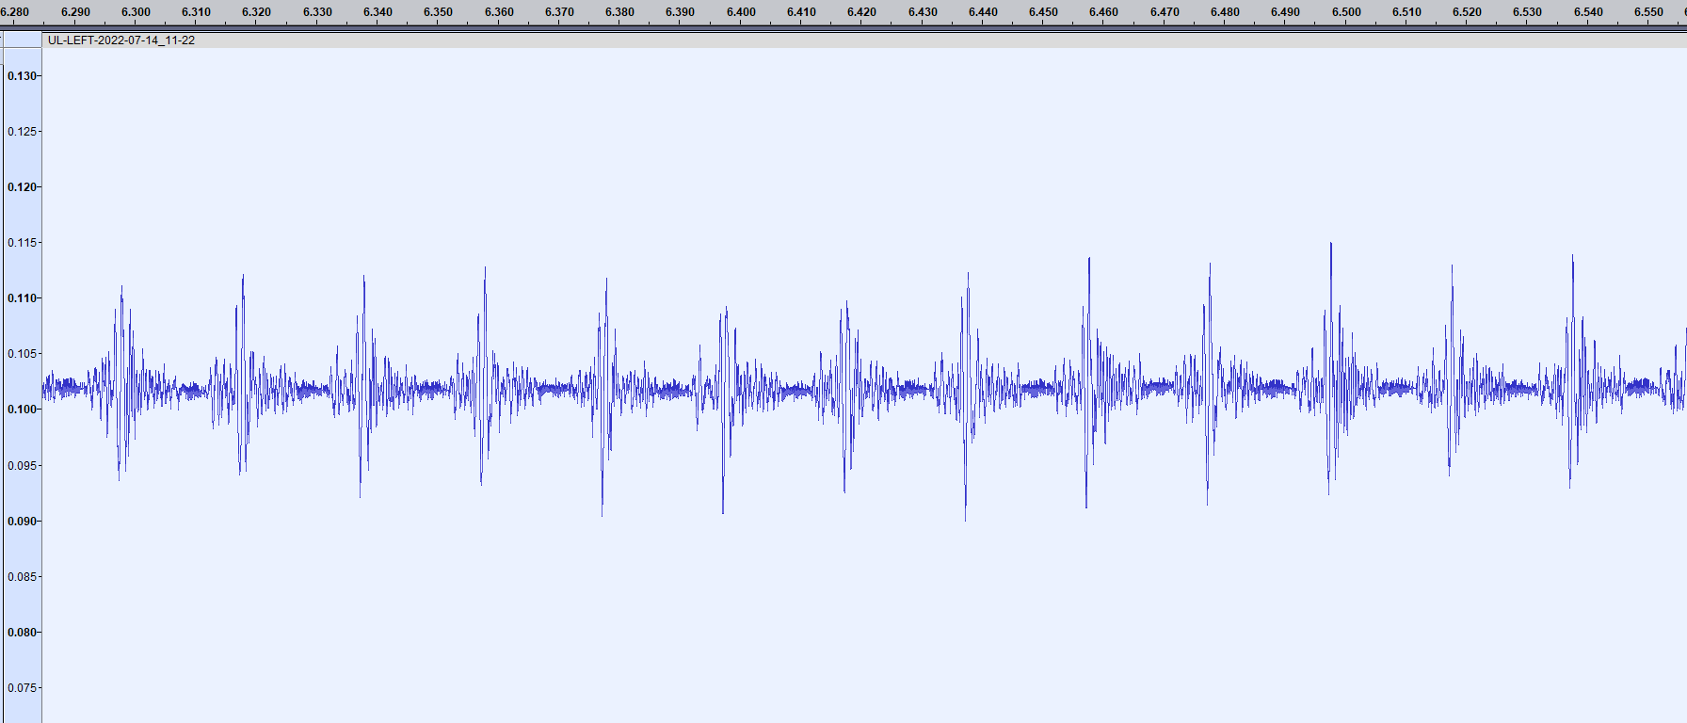Click the 6.300 mark on the time ruler
The height and width of the screenshot is (723, 1687).
point(136,12)
